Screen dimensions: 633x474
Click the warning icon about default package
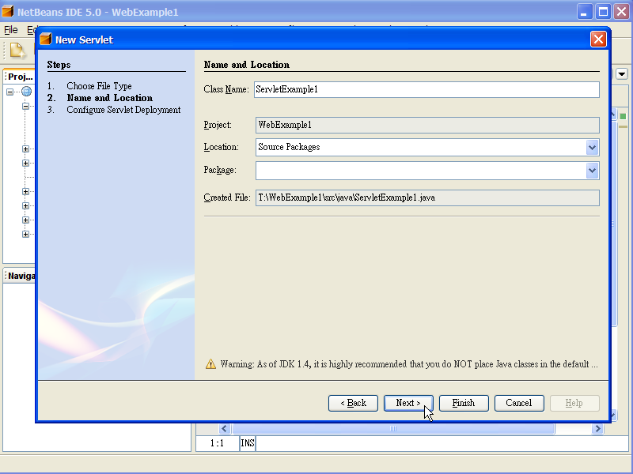tap(210, 364)
